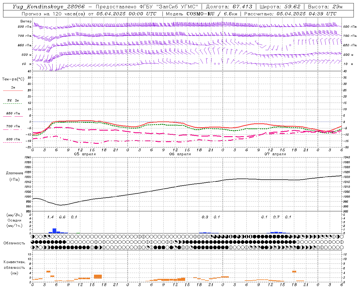Click the Td 2м legend label
358x287 pixels.
pyautogui.click(x=13, y=100)
